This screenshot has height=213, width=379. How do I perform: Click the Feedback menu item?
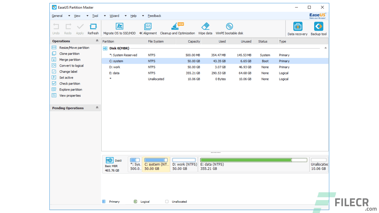(x=154, y=16)
